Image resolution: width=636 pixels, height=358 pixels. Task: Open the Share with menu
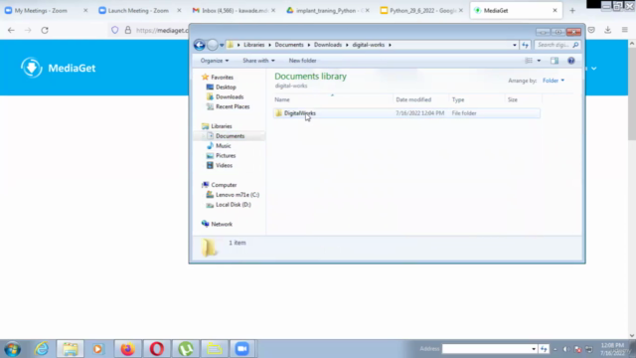pyautogui.click(x=258, y=61)
